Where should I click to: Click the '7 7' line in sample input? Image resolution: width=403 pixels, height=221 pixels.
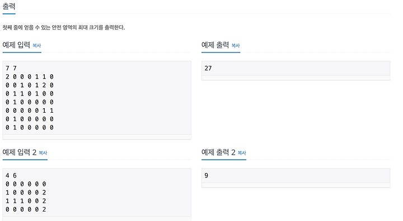click(11, 68)
